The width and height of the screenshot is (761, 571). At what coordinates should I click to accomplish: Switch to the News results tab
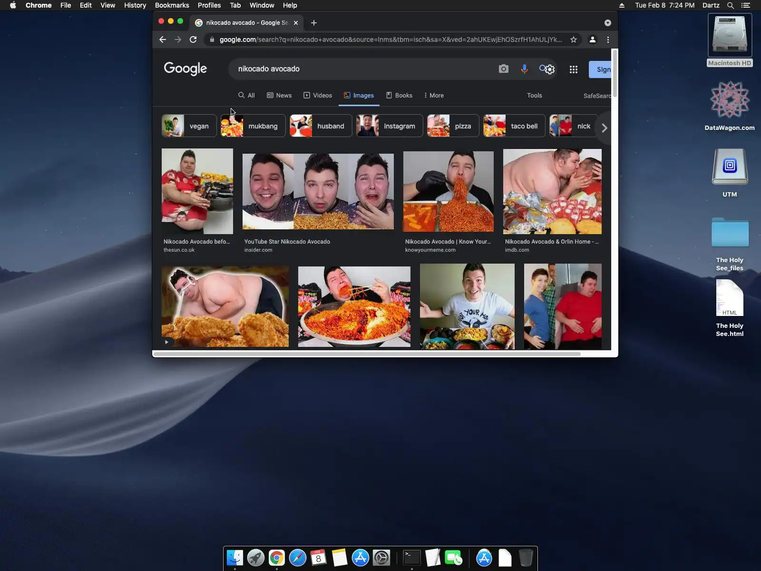pyautogui.click(x=279, y=95)
